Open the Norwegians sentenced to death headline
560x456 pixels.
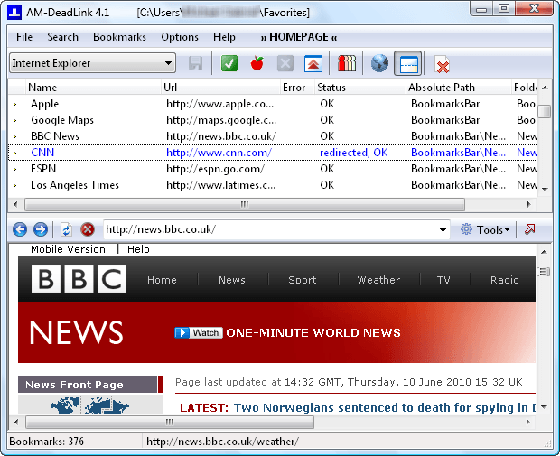(385, 407)
